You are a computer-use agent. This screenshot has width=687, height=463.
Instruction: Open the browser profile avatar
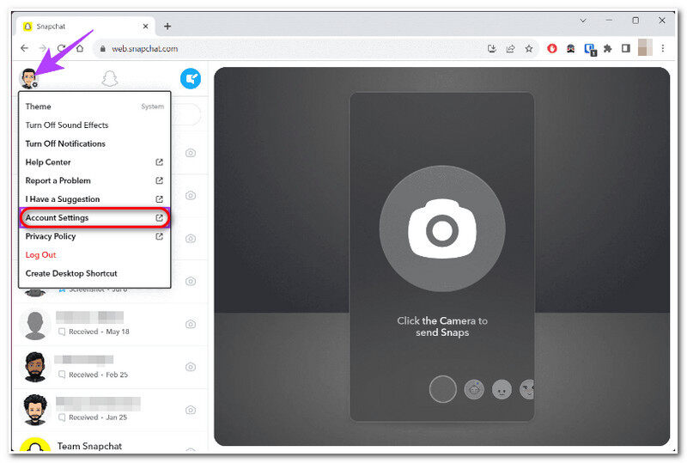point(645,48)
